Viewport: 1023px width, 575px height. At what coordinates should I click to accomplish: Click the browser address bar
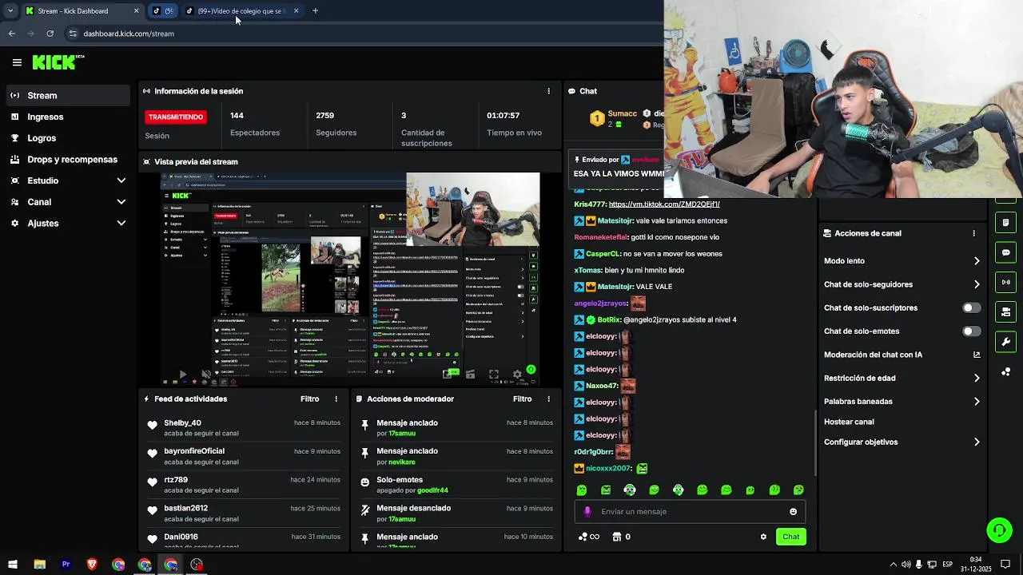[x=360, y=34]
